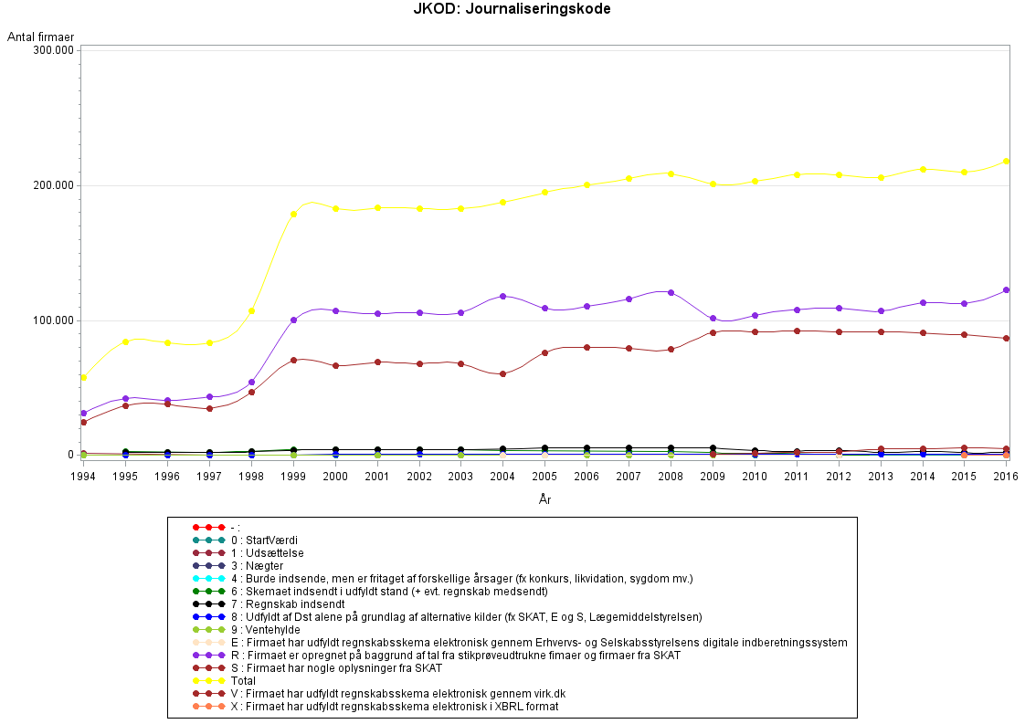Click the '1 : Udsættelse' legend label
This screenshot has height=724, width=1025.
[267, 553]
